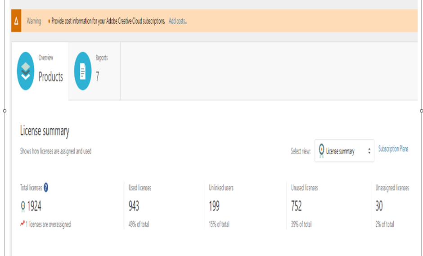This screenshot has height=256, width=423.
Task: Click the 943 used licenses value
Action: click(x=134, y=206)
